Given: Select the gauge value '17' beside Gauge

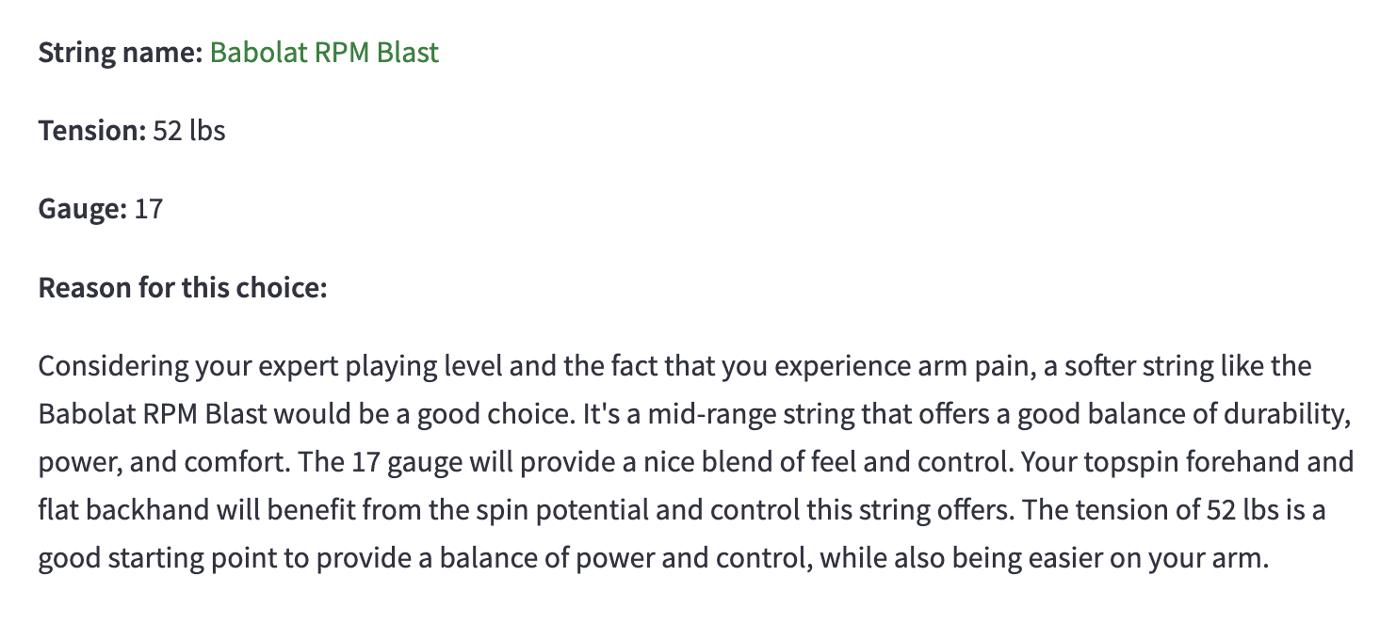Looking at the screenshot, I should click(x=149, y=208).
